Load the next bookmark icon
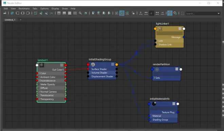 coord(109,13)
